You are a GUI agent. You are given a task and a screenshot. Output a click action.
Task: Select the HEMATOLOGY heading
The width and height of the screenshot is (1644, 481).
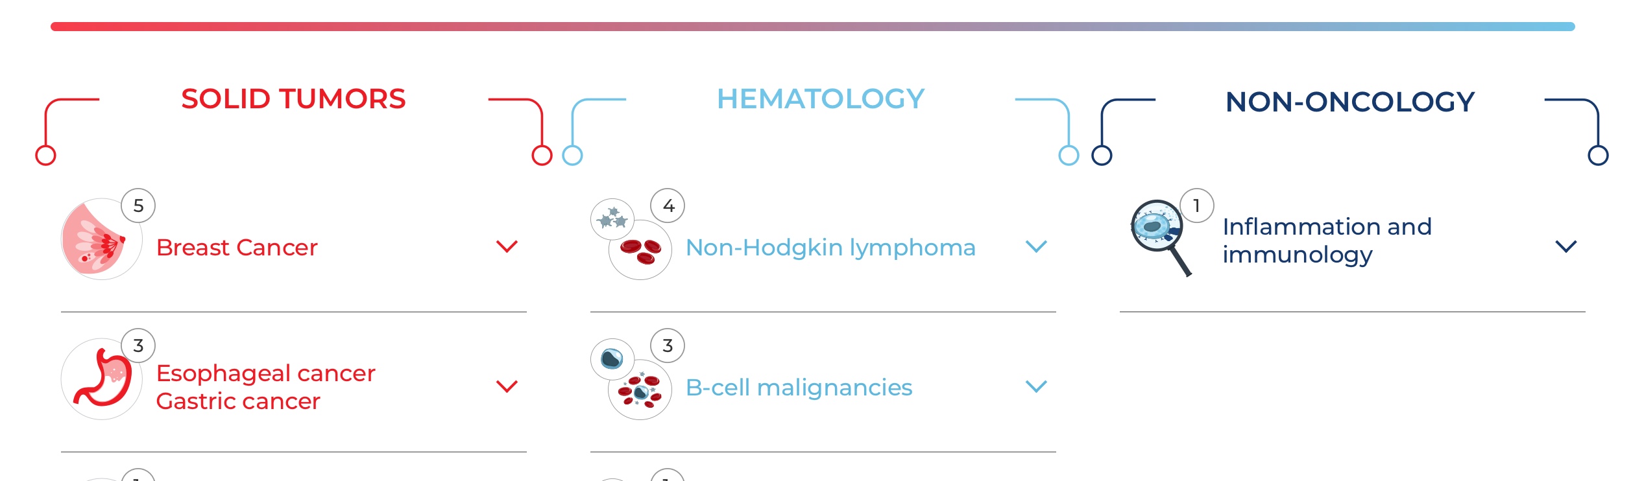point(821,99)
